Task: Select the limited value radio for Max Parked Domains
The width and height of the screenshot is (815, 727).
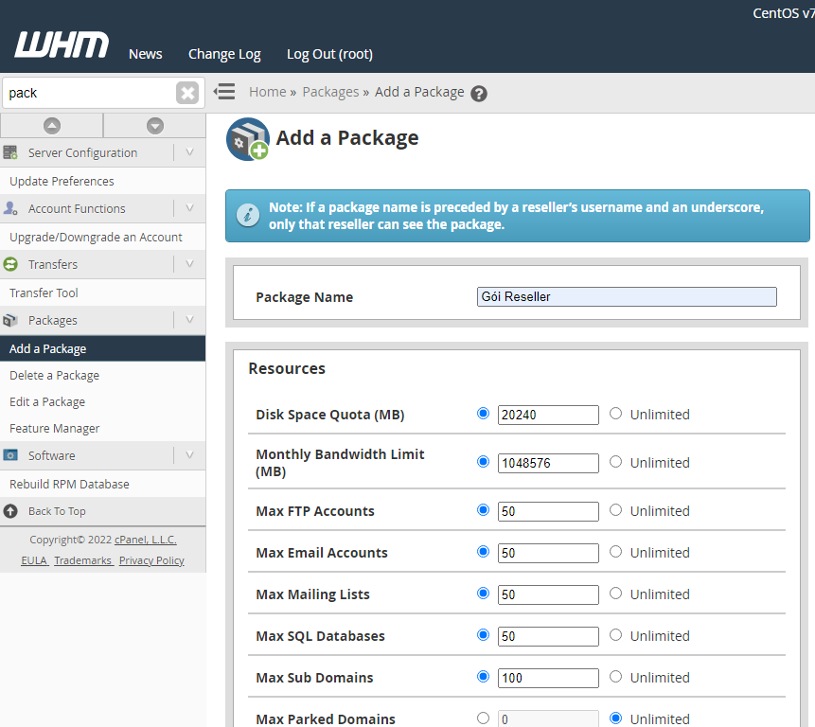Action: point(484,718)
